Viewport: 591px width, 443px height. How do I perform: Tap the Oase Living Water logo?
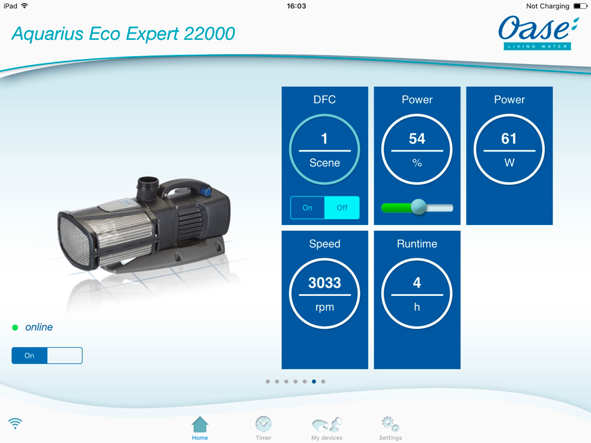tap(538, 32)
